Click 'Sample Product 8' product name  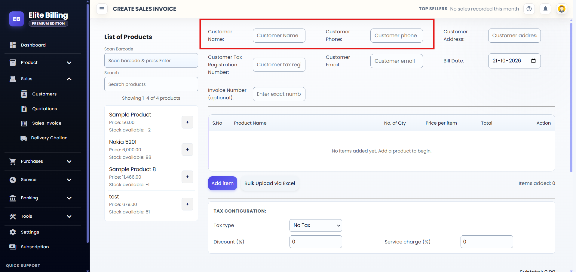tap(132, 169)
